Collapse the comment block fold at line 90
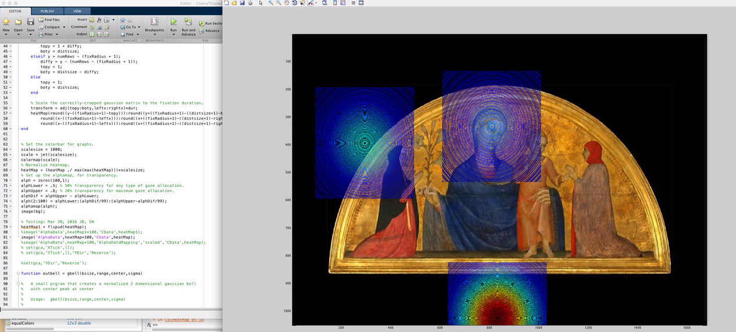Screen dimensions: 736x332 (x=18, y=284)
